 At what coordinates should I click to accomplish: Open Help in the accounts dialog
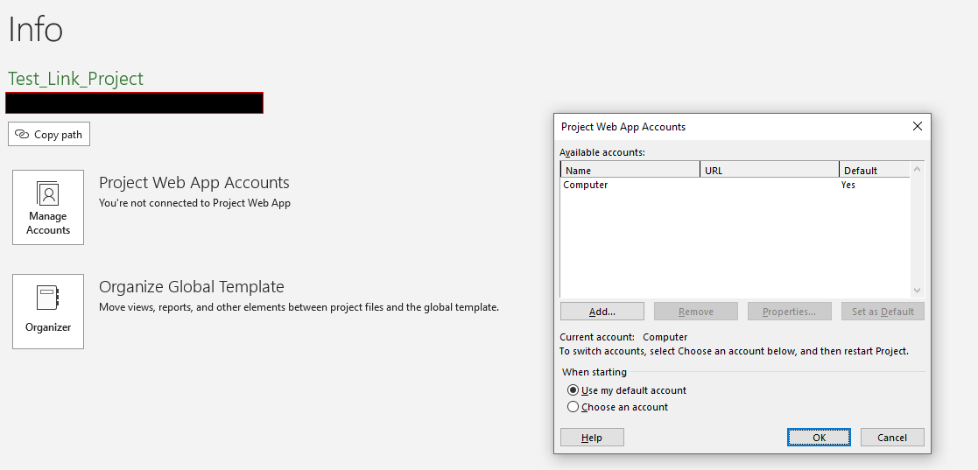pyautogui.click(x=592, y=438)
